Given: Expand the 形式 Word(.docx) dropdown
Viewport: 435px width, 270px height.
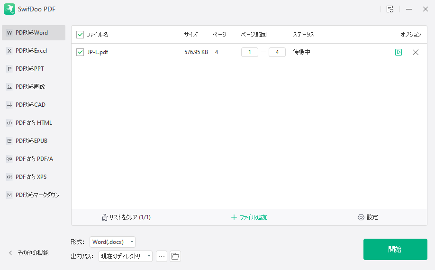Looking at the screenshot, I should click(112, 242).
